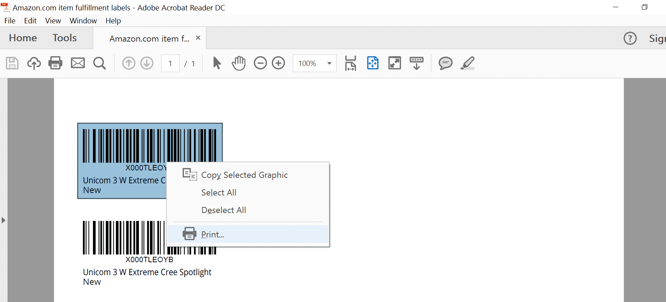Screen dimensions: 666x302
Task: Go to the next page using the down arrow
Action: pos(147,63)
